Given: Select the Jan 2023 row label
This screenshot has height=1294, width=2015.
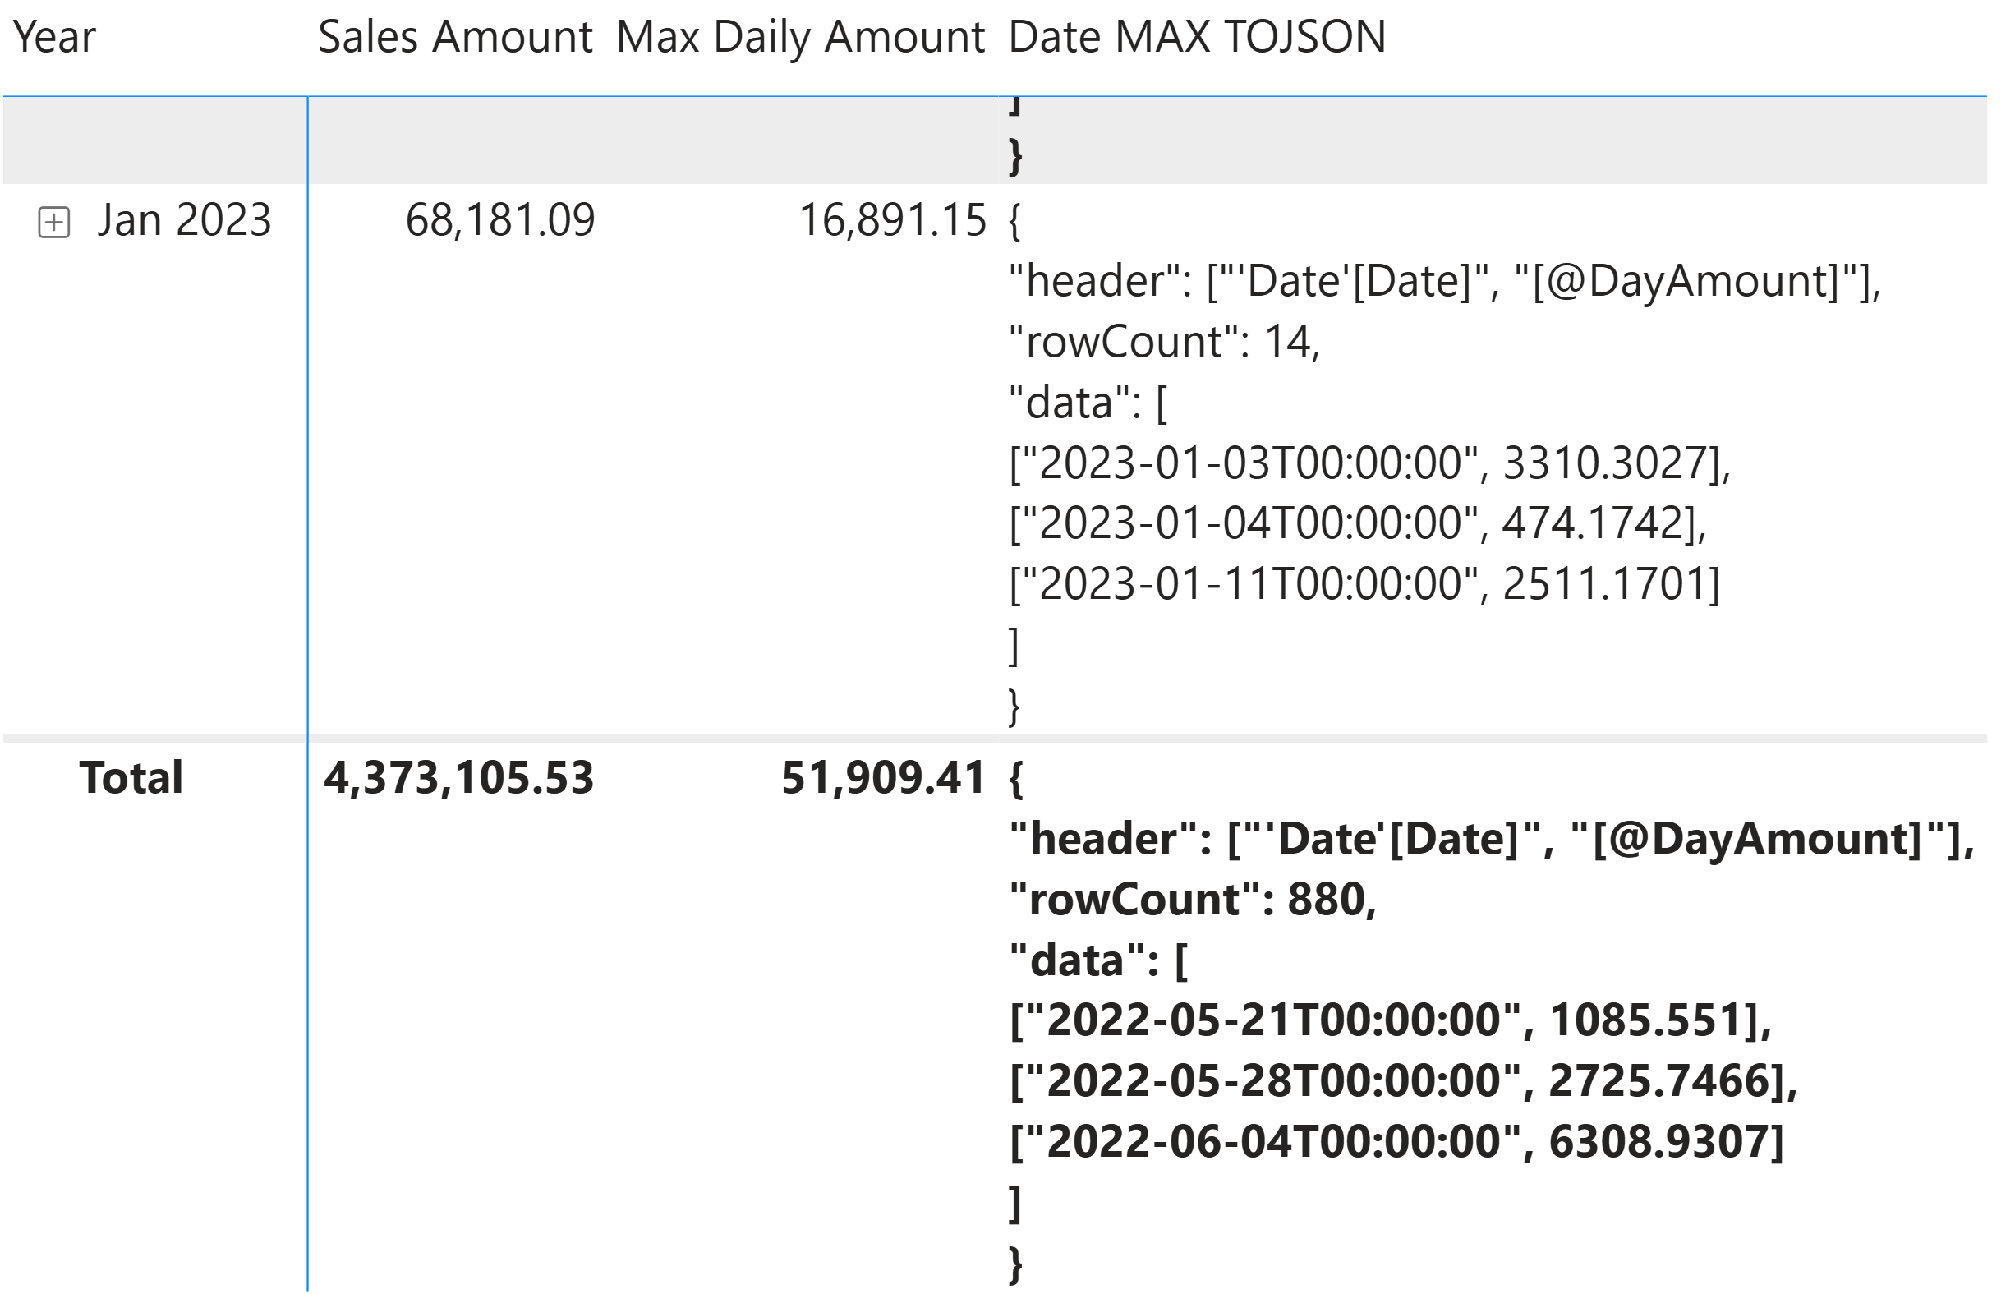Looking at the screenshot, I should (x=184, y=221).
